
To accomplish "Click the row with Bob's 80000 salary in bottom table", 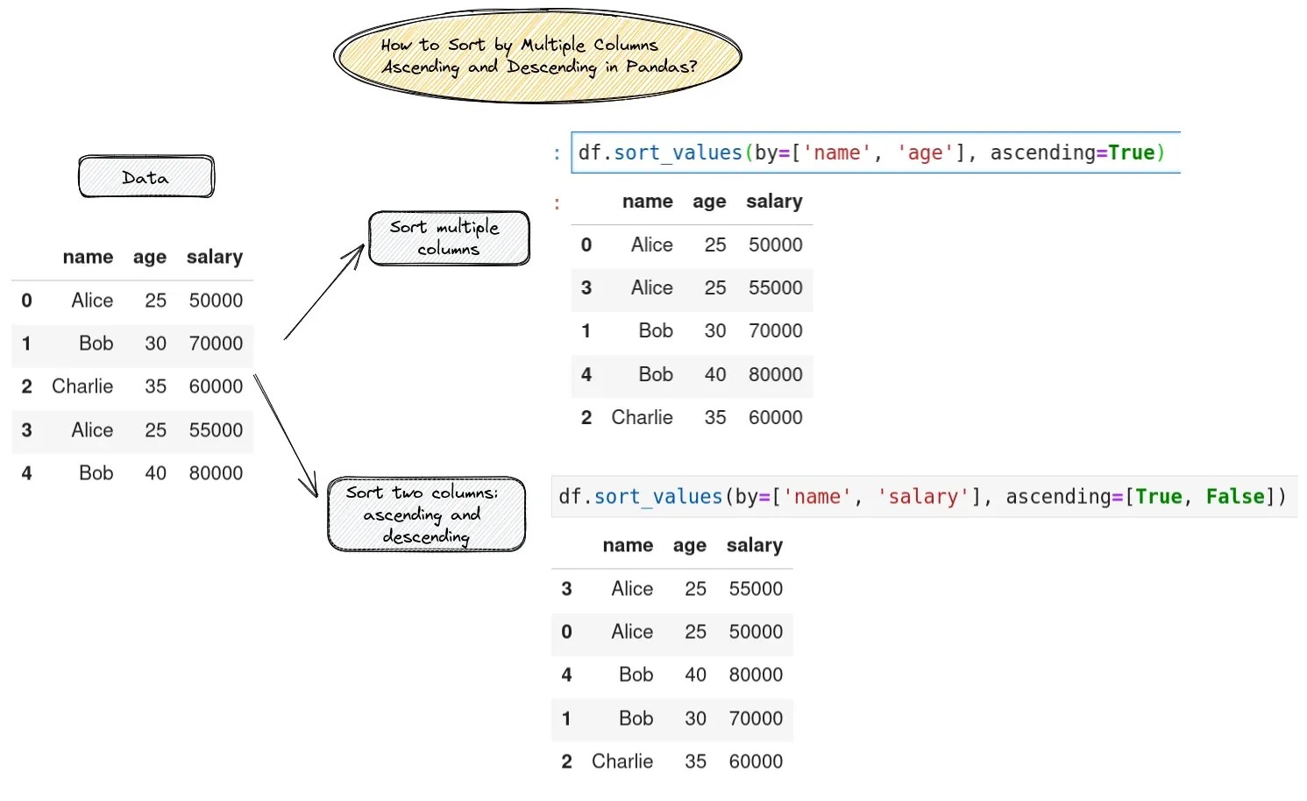I will click(x=671, y=675).
